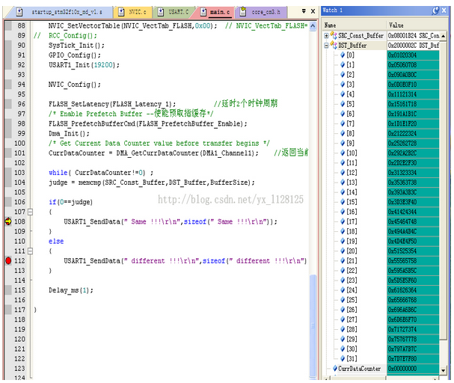The image size is (454, 383).
Task: Click the CurrDataCounter variable icon
Action: [335, 369]
